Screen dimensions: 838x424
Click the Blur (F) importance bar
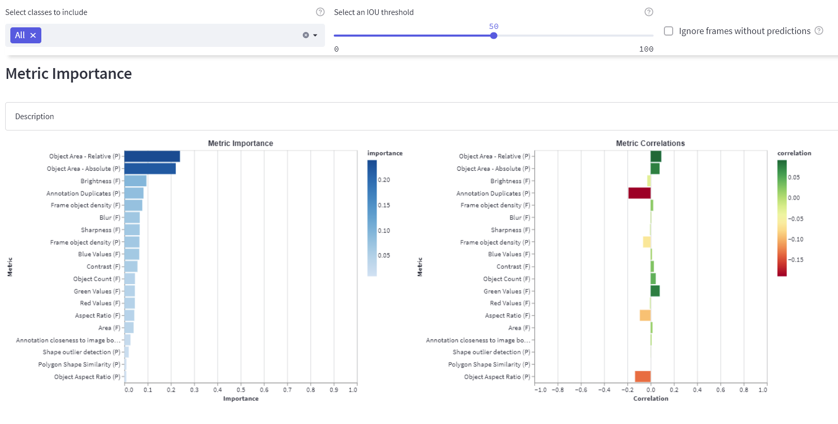[x=132, y=218]
